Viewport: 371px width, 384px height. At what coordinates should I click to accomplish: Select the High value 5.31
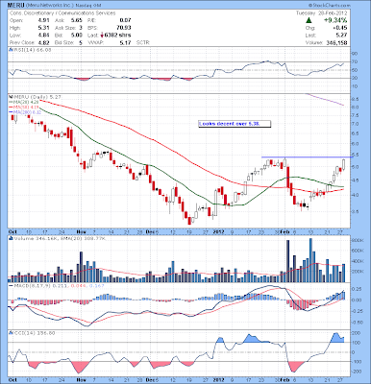[x=44, y=28]
